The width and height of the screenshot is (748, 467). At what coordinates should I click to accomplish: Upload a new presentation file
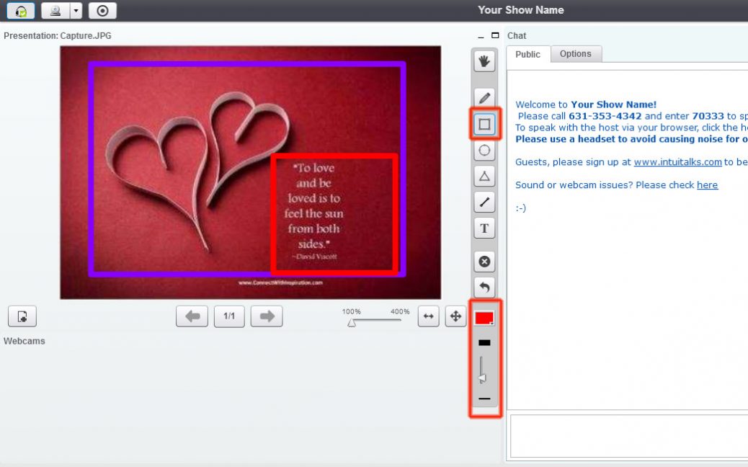pyautogui.click(x=22, y=316)
